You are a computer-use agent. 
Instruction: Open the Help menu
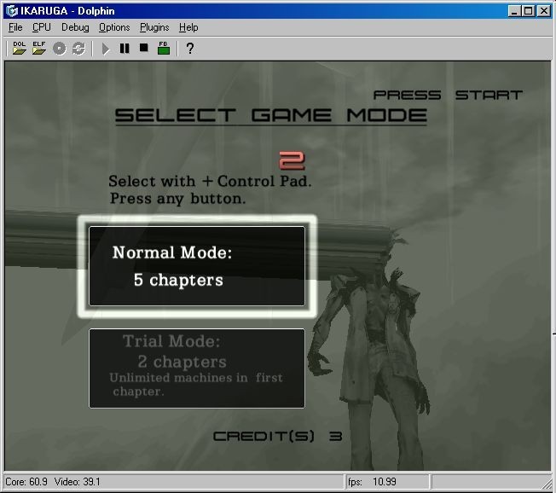click(188, 27)
